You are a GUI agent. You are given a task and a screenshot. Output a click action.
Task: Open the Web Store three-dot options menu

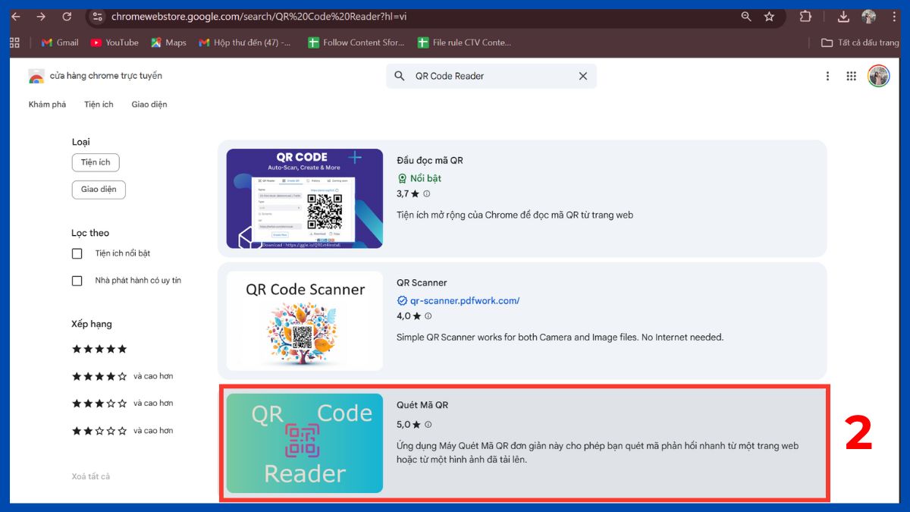click(827, 76)
